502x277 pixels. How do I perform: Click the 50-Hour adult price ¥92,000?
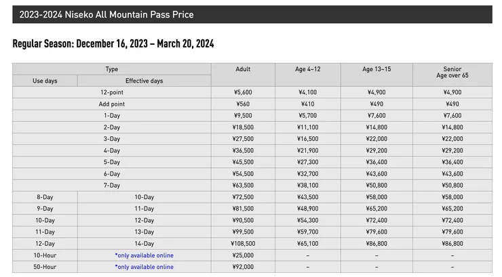pos(243,267)
